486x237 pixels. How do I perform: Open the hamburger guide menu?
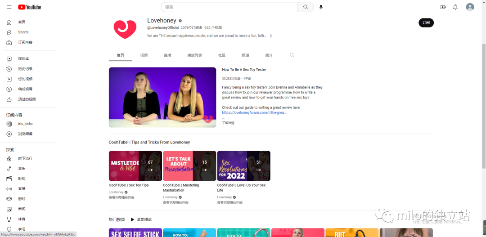tap(9, 7)
